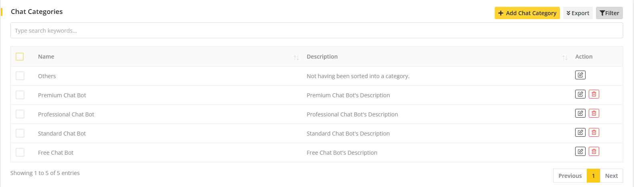Edit the Standard Chat Bot category
The image size is (634, 187).
580,132
